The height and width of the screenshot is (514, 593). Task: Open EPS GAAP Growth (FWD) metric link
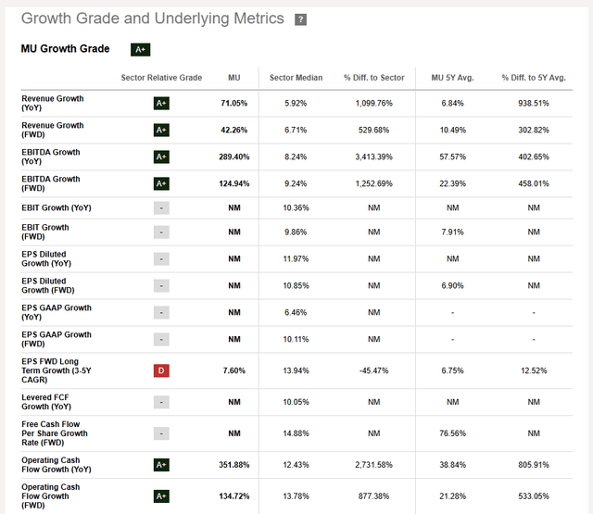point(57,339)
